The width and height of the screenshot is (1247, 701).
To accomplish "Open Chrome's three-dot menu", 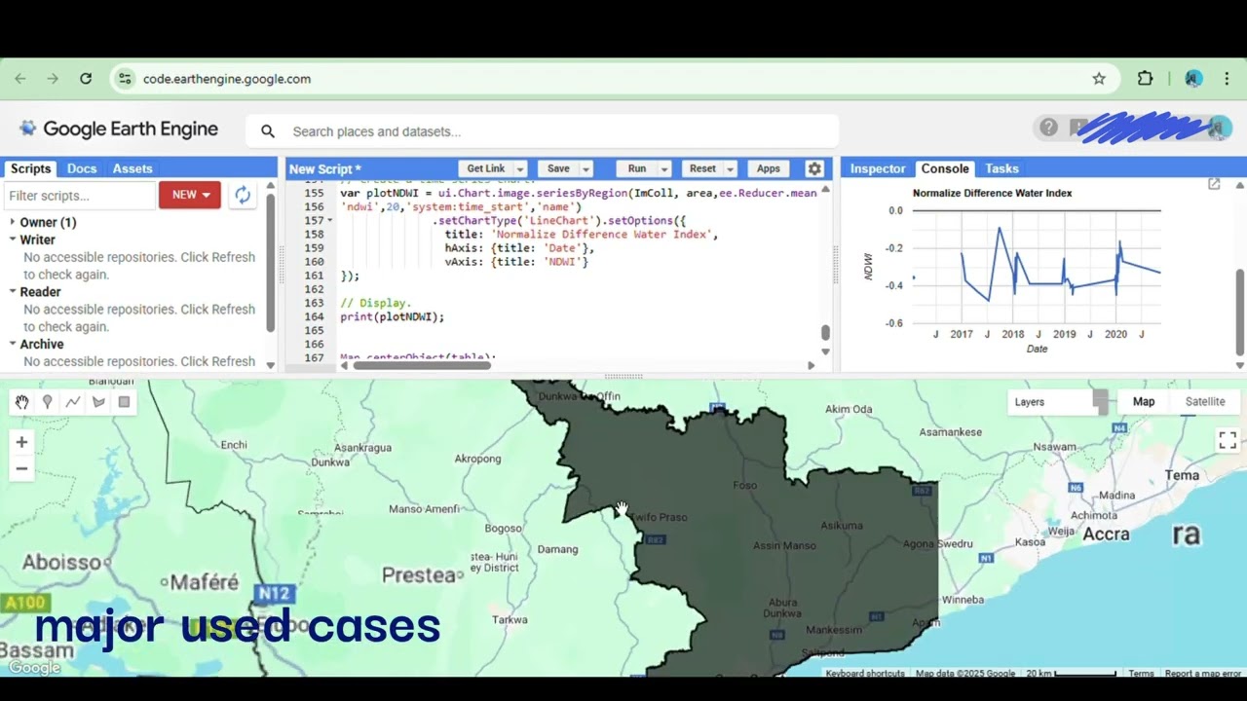I will tap(1228, 79).
